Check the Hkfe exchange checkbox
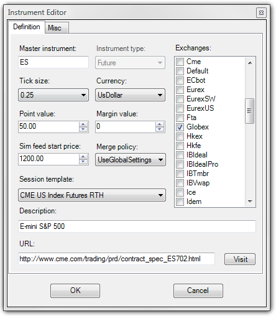Image resolution: width=276 pixels, height=316 pixels. coord(180,146)
